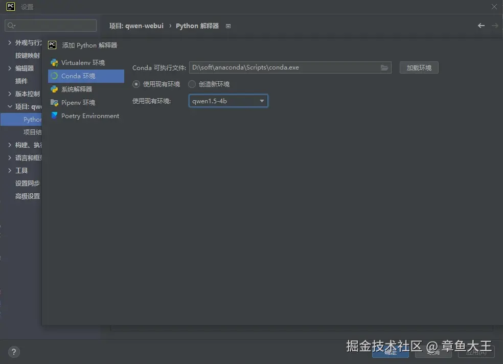Expand 外观与行为 settings section
The image size is (503, 364).
(x=10, y=42)
